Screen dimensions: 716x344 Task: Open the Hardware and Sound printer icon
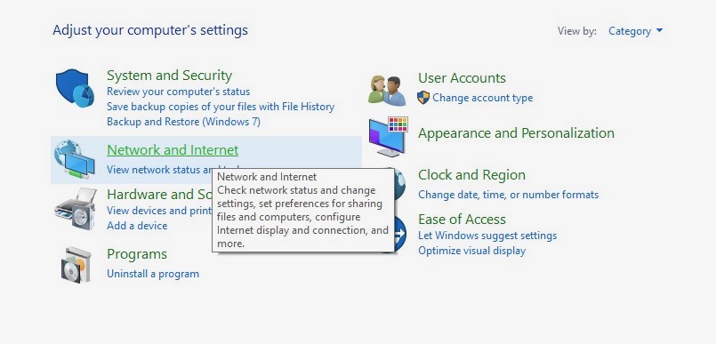pyautogui.click(x=76, y=209)
